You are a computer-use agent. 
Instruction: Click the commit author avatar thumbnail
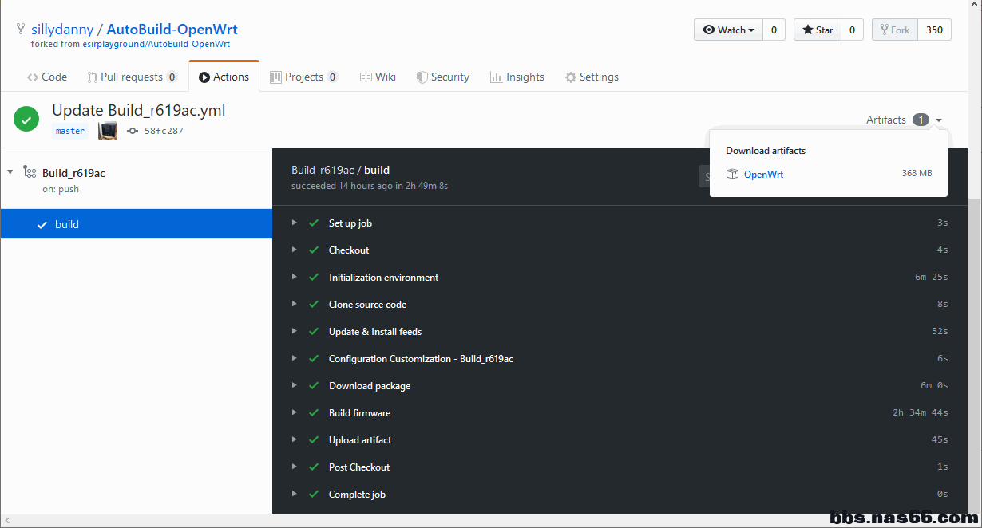point(108,131)
